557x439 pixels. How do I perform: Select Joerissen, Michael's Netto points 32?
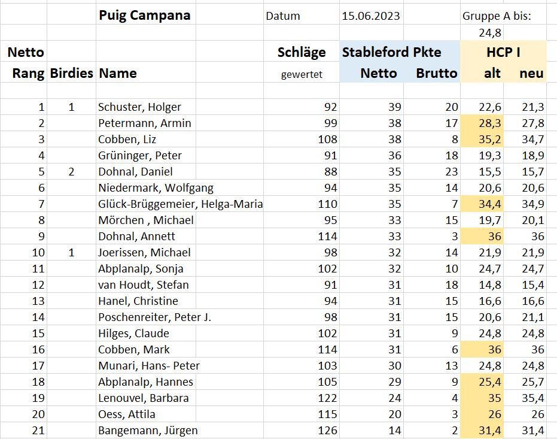point(395,253)
